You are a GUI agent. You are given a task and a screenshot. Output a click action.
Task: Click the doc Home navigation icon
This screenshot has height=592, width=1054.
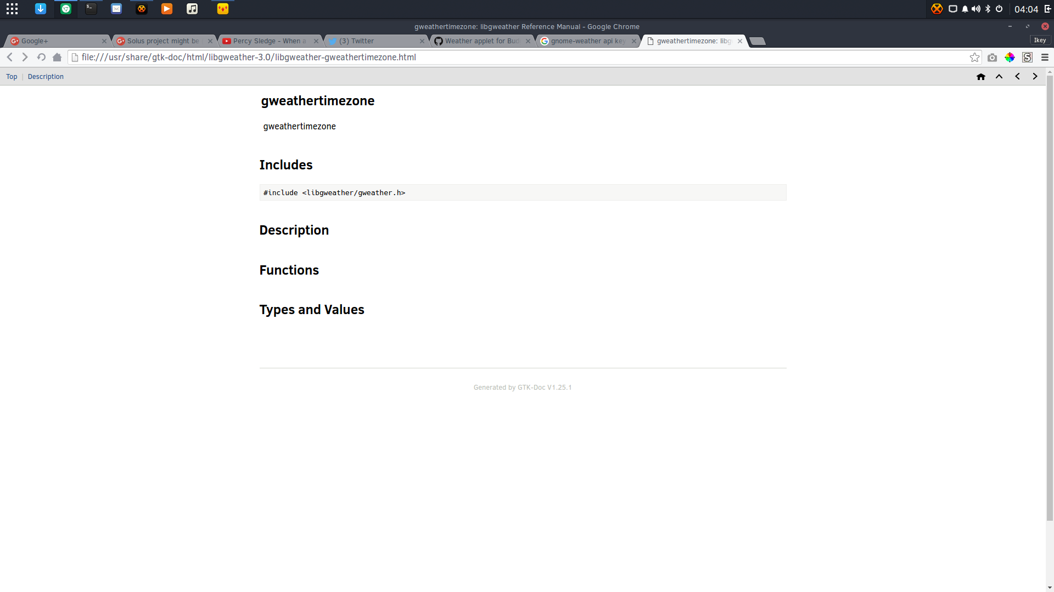(981, 77)
